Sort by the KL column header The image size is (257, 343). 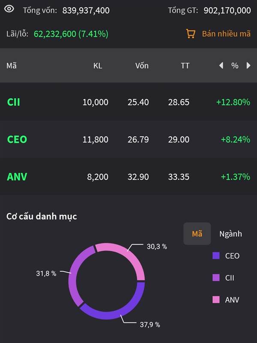point(98,66)
